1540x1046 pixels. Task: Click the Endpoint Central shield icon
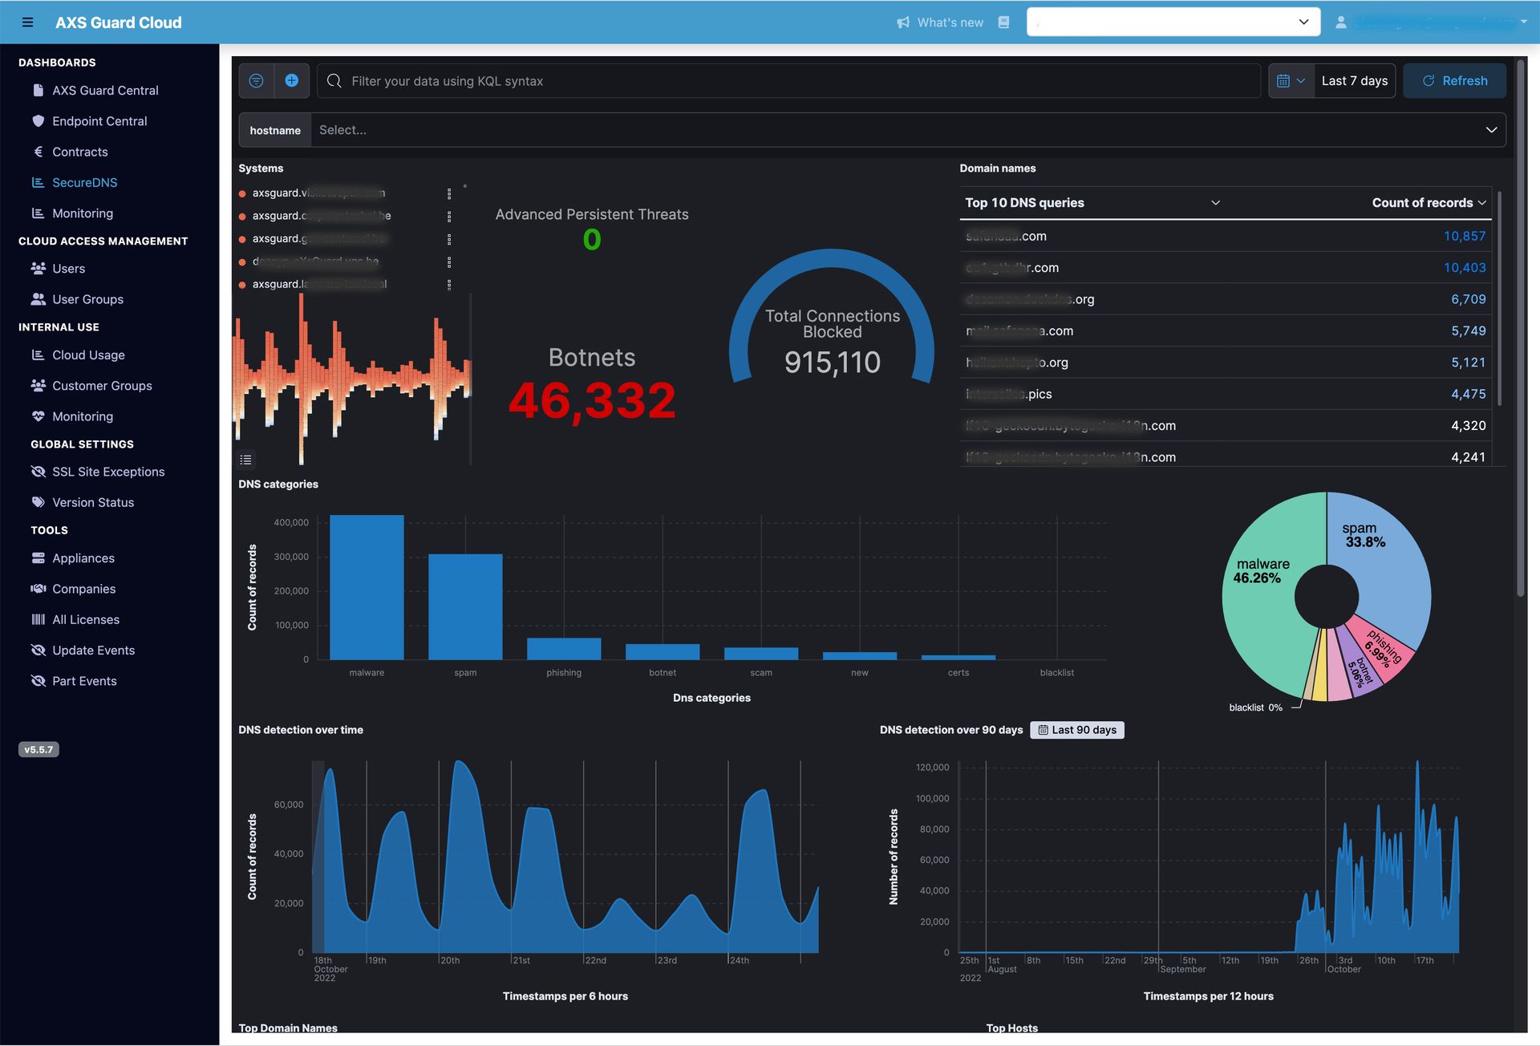tap(36, 121)
